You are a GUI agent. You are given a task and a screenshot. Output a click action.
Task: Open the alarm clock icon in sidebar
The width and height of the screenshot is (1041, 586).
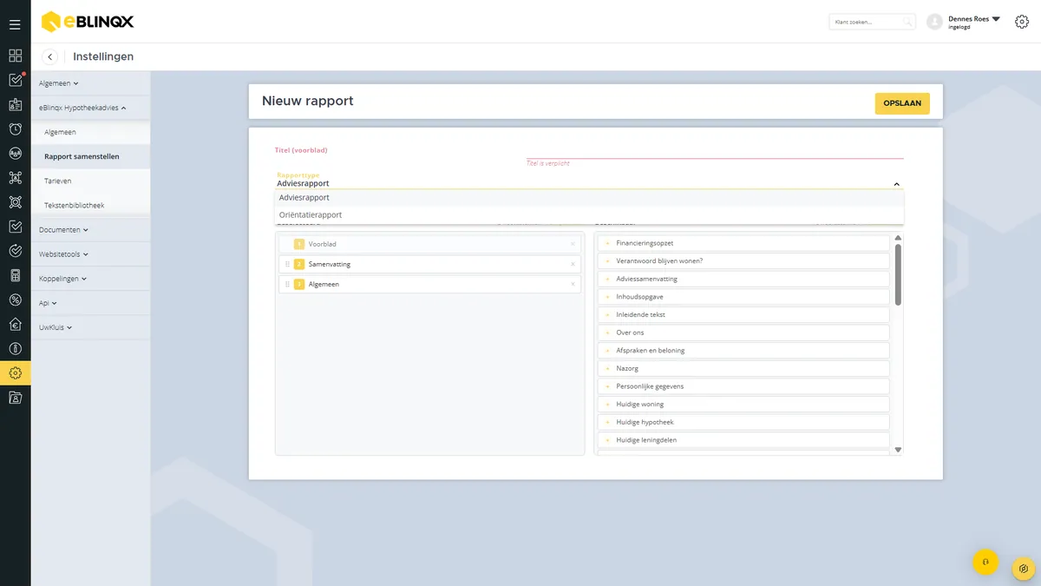[15, 129]
